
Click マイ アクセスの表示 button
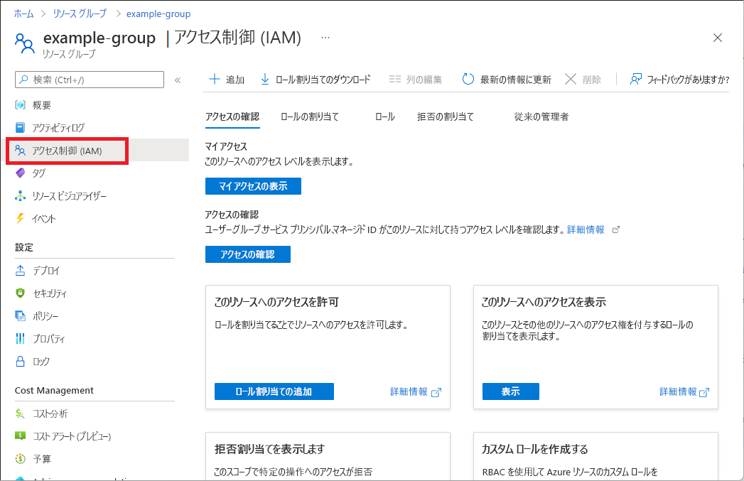[253, 186]
